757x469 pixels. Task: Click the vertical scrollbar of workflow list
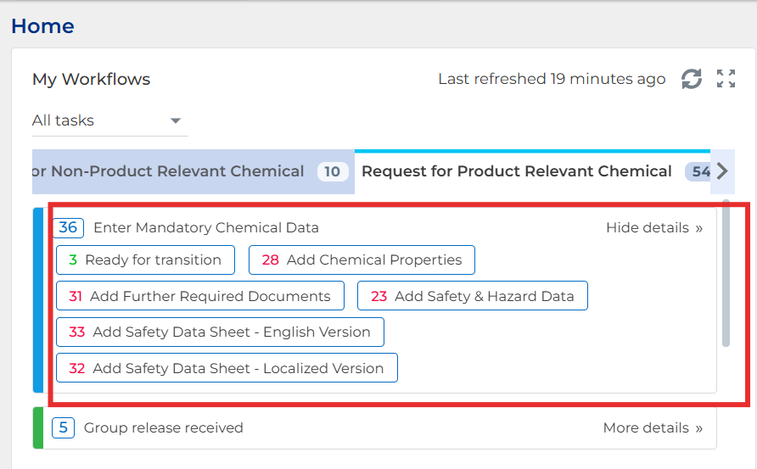726,273
